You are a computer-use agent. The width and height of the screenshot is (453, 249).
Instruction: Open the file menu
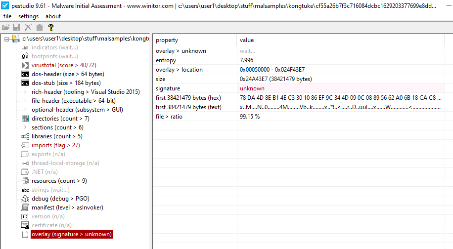(7, 16)
